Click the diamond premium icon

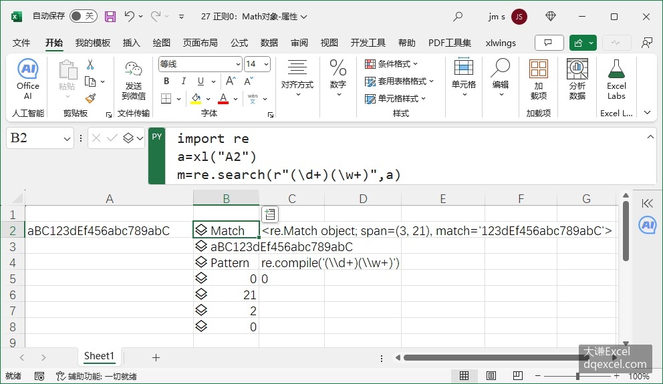(551, 17)
